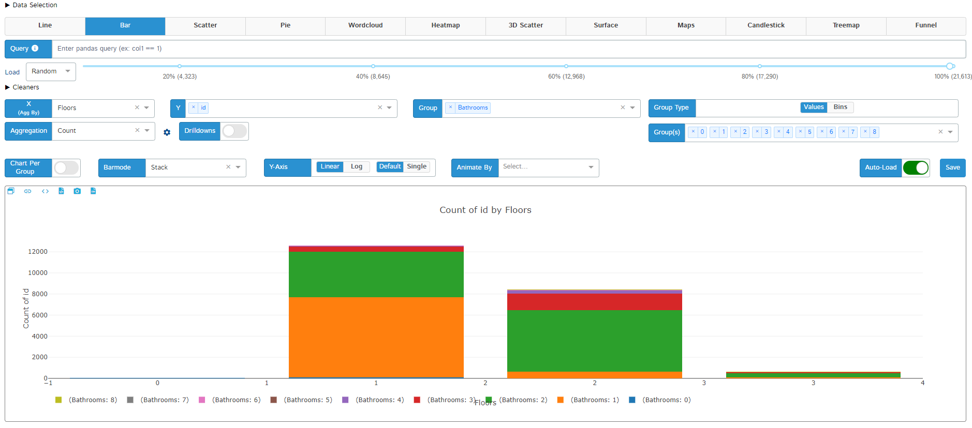Switch to the Treemap chart tab
This screenshot has height=428, width=972.
coord(846,25)
